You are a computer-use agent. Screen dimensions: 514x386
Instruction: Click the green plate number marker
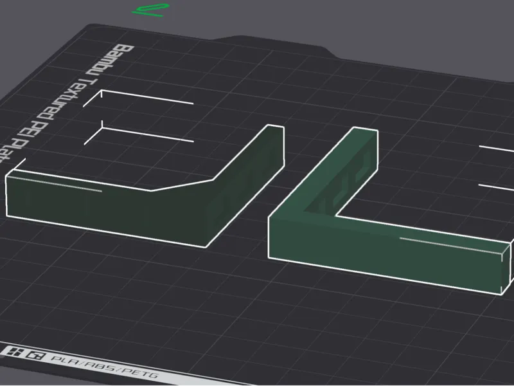point(151,10)
